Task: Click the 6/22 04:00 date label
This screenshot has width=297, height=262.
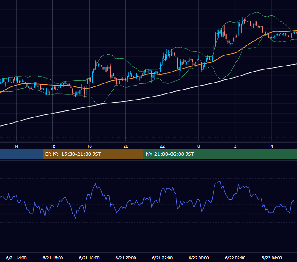Action: [272, 258]
